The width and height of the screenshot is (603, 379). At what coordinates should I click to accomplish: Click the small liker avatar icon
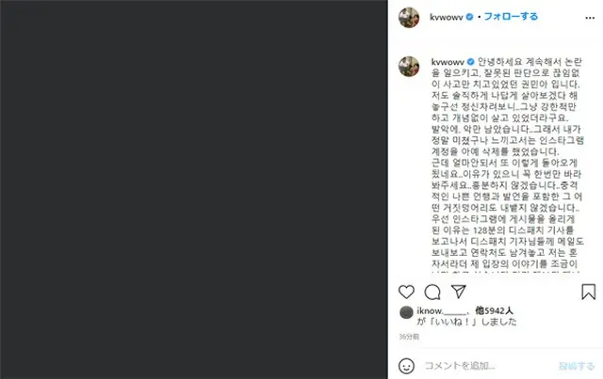point(406,312)
